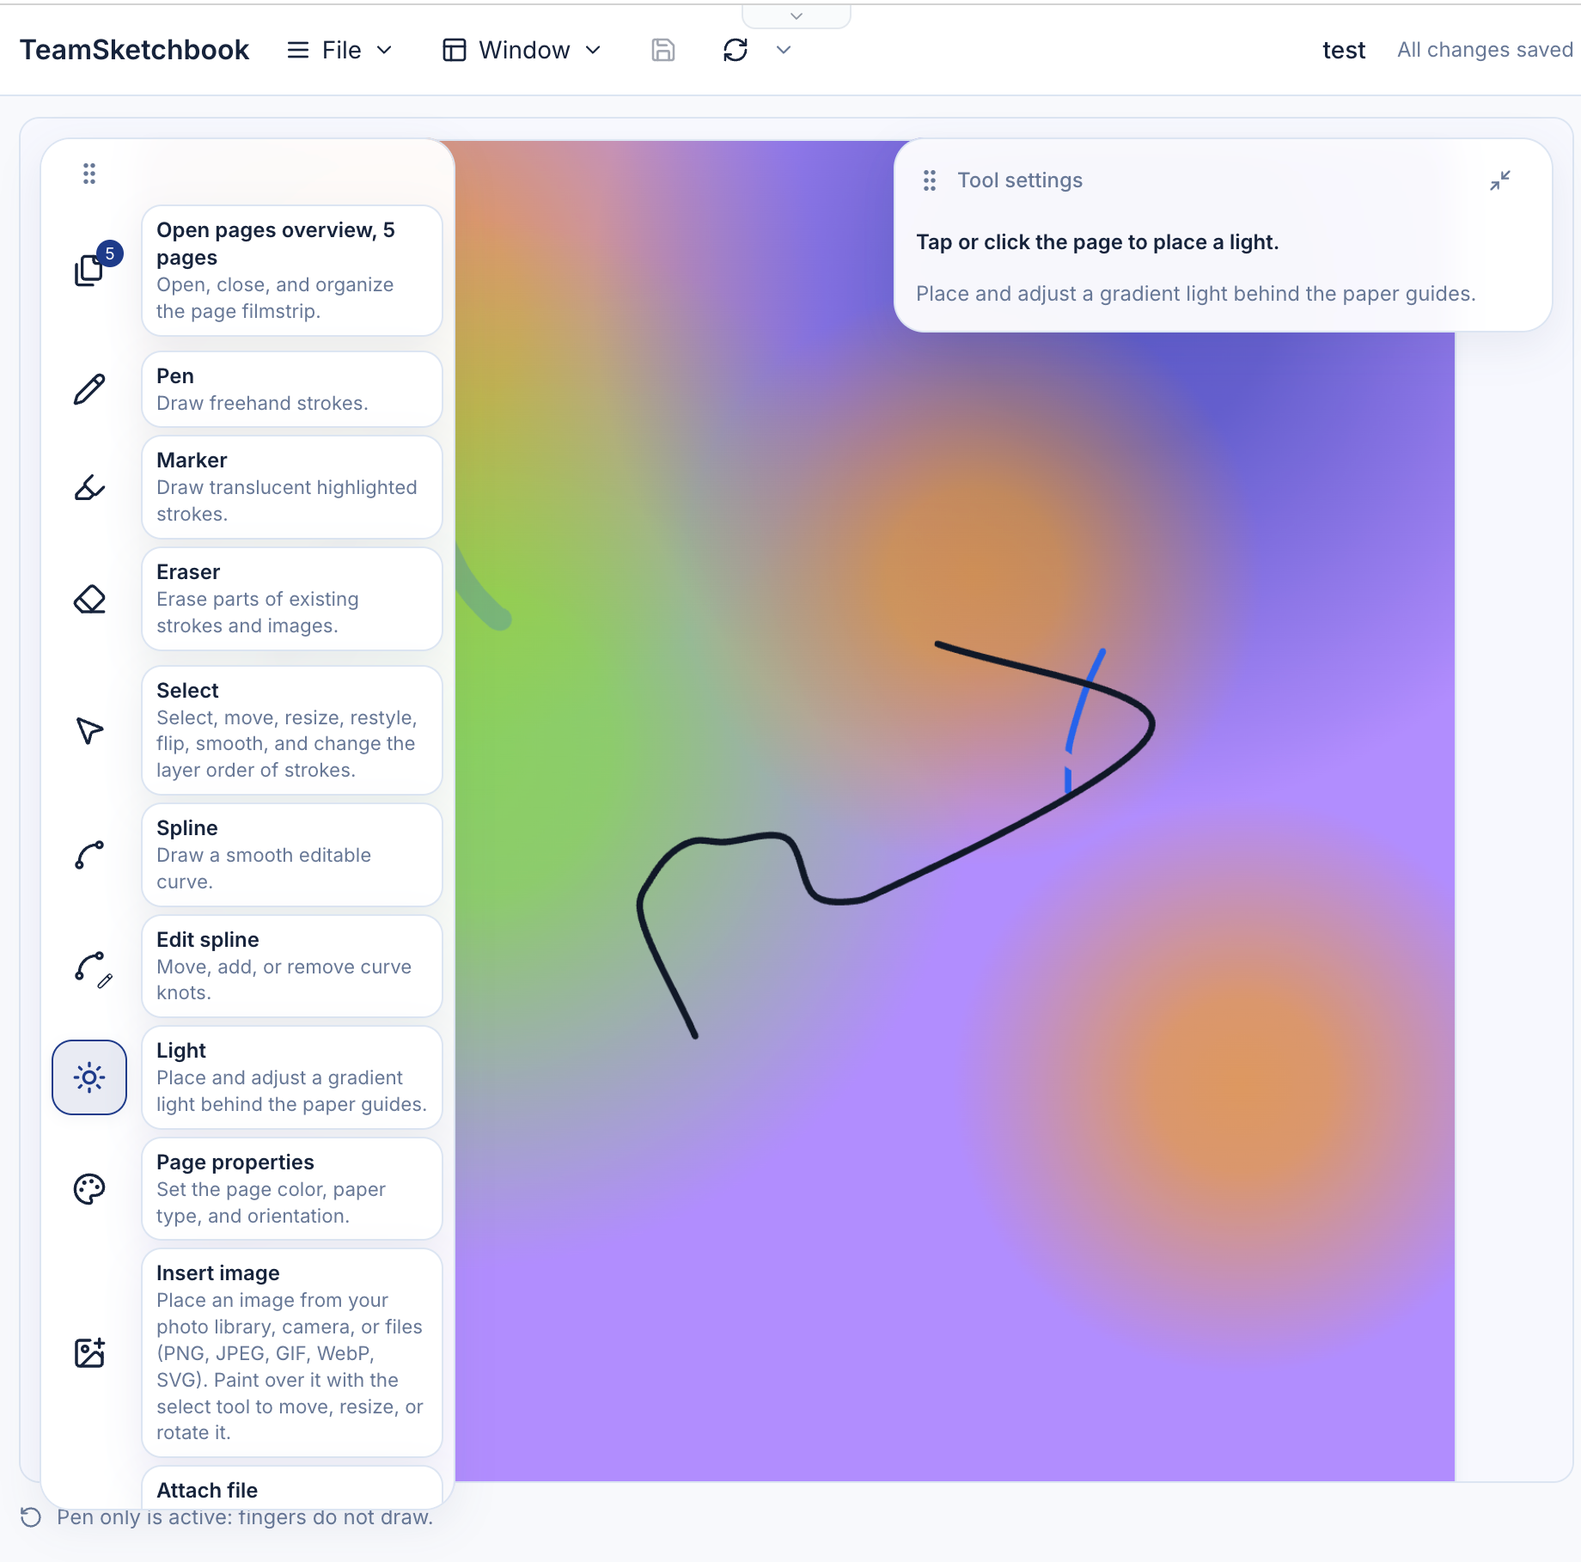Click the Pen description card
1581x1562 pixels.
coord(292,389)
